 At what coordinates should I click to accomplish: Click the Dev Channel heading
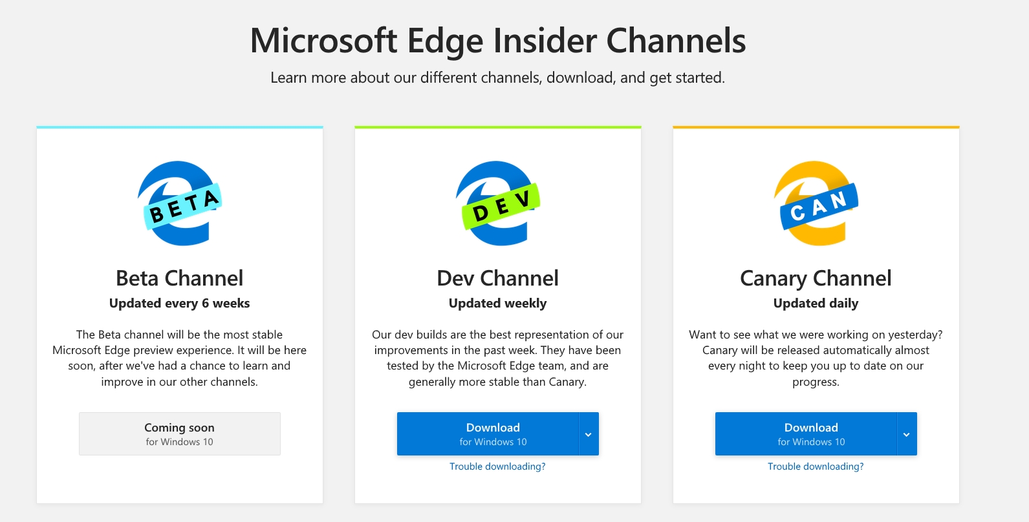coord(498,278)
